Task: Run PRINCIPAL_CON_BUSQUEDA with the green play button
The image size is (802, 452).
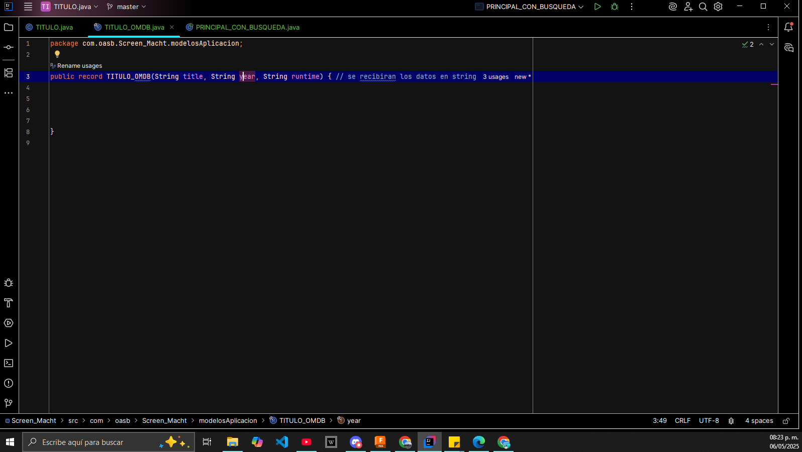Action: coord(597,7)
